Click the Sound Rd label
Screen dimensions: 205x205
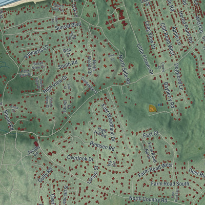[x=8, y=120]
